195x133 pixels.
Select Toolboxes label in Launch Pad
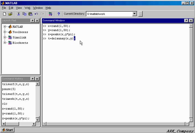pyautogui.click(x=20, y=32)
